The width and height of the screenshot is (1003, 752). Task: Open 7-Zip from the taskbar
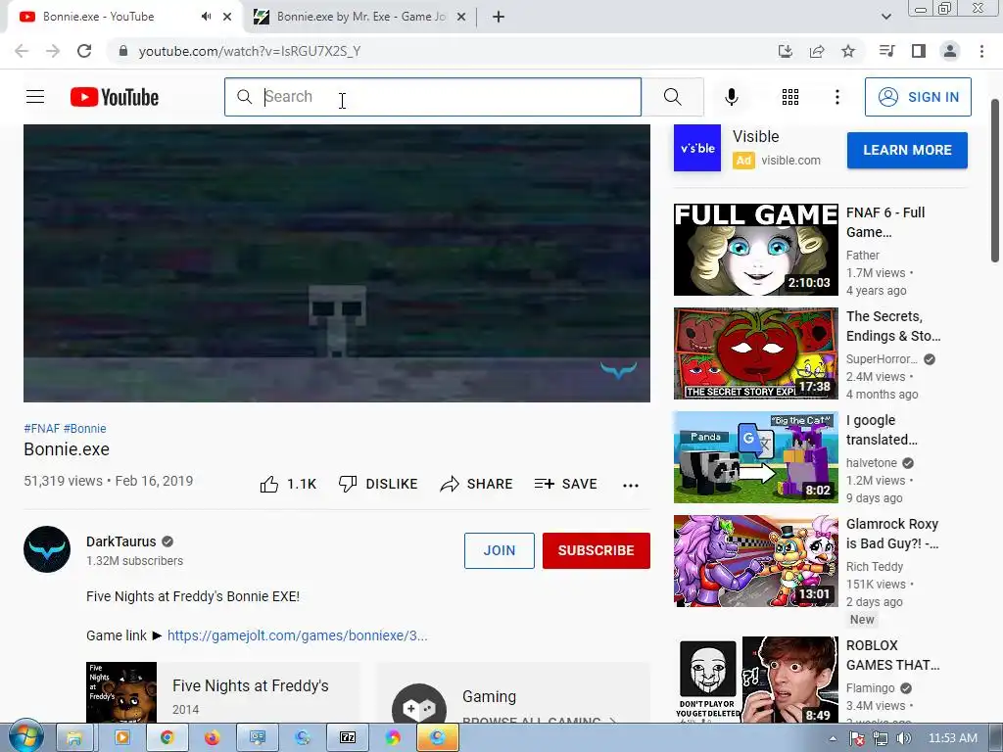[348, 738]
